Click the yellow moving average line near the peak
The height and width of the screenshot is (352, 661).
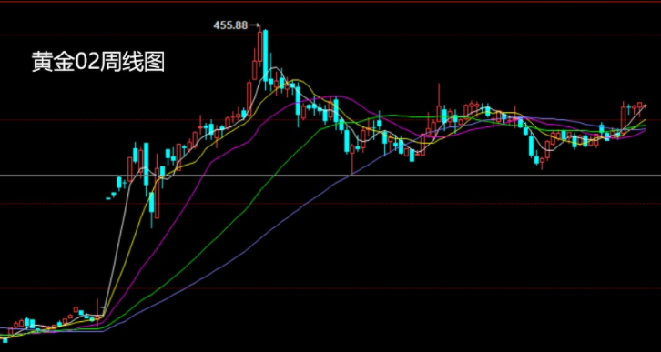[x=295, y=80]
